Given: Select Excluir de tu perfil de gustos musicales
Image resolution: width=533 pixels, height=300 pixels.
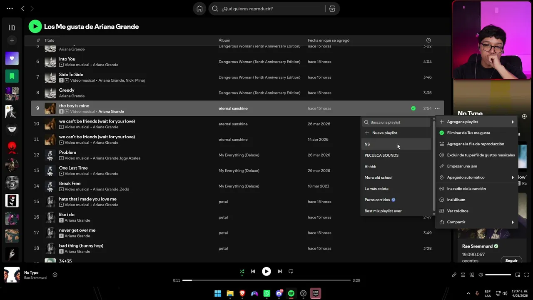Looking at the screenshot, I should pos(477,155).
